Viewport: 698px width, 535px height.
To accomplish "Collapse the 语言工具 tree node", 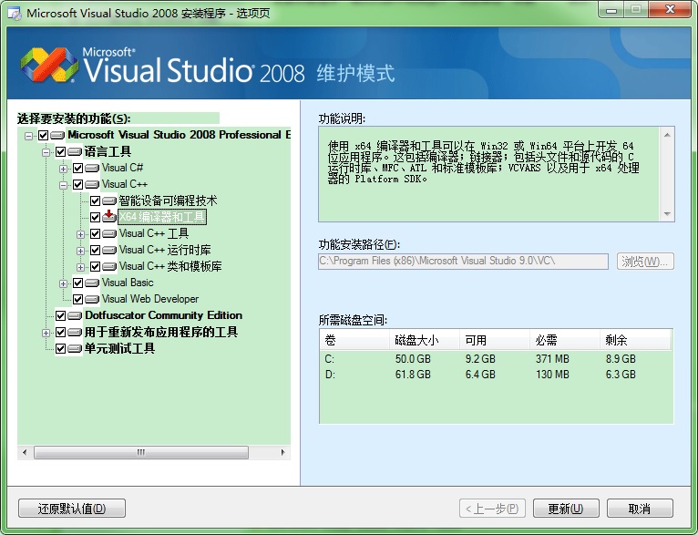I will click(x=46, y=152).
